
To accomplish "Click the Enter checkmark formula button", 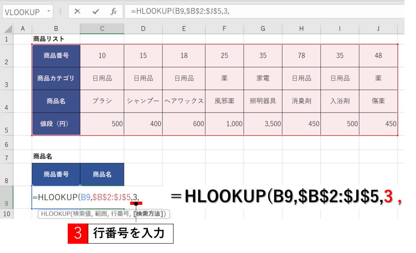I will pyautogui.click(x=96, y=12).
